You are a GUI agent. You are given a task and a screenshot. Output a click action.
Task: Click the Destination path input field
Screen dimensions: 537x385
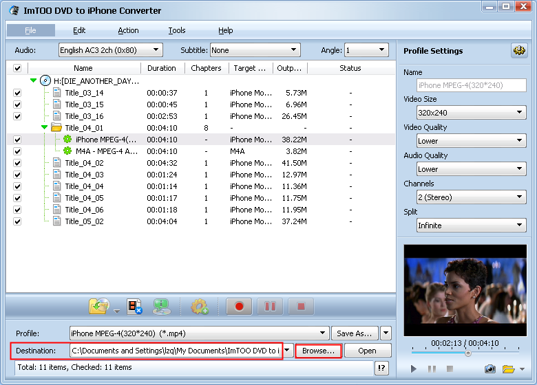click(x=176, y=351)
